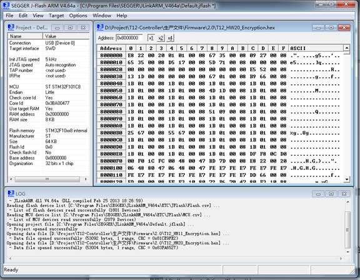Open the View menu

(38, 16)
